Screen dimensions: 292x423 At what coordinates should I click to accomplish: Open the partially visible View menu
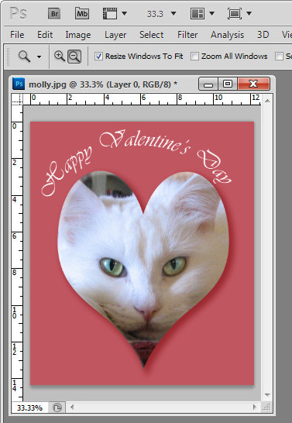click(x=287, y=35)
